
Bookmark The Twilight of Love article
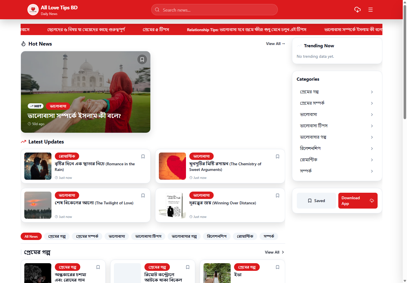[x=143, y=196]
